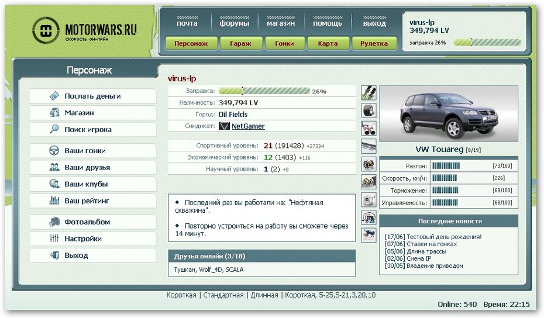
Task: Open Послать деньги sidebar button
Action: click(x=93, y=96)
